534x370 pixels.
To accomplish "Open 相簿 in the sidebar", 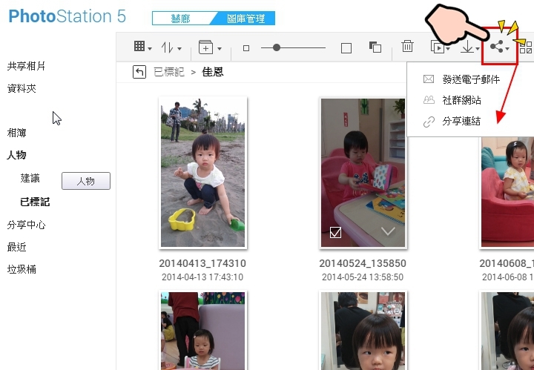I will (16, 133).
